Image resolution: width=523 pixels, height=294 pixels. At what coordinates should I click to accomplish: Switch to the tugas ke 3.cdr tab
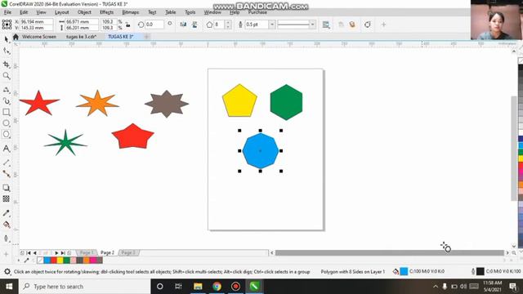(x=82, y=37)
